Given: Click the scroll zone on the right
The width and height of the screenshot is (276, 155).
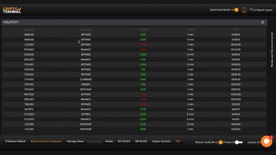Looking at the screenshot, I should 272,50.
